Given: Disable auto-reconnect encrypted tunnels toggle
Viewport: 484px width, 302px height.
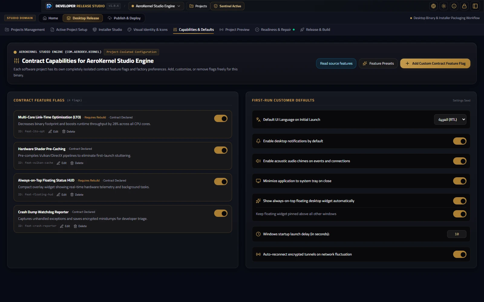Looking at the screenshot, I should coord(460,254).
